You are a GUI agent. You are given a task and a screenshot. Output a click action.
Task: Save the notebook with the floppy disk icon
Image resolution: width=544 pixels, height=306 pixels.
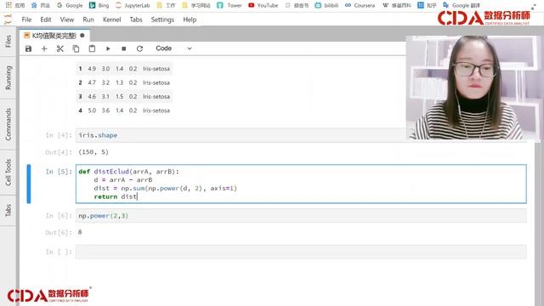pyautogui.click(x=28, y=48)
